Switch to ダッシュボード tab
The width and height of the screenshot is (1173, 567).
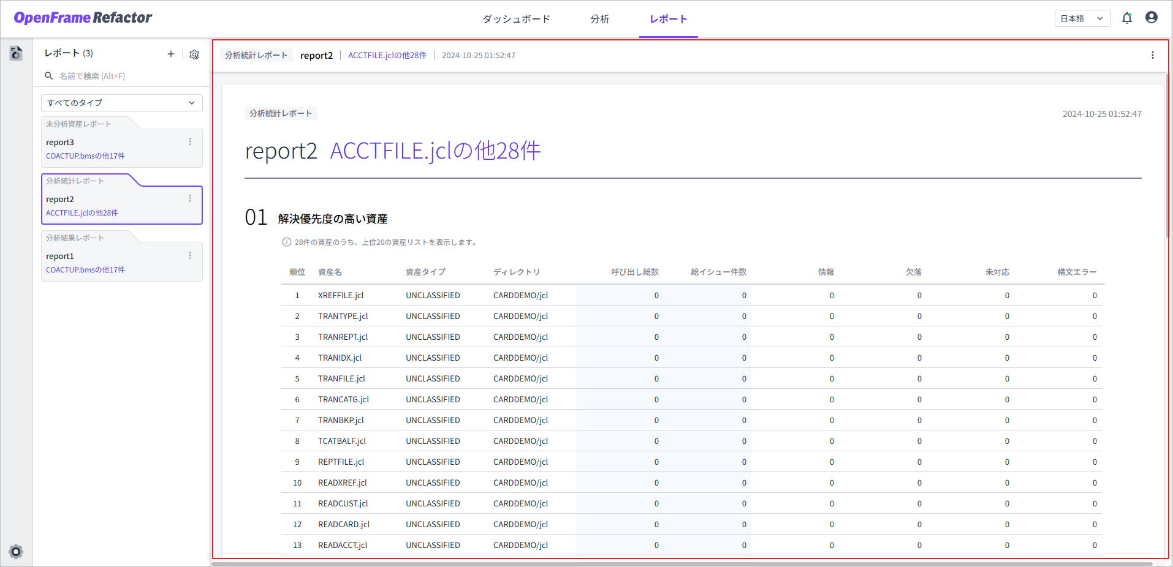click(x=516, y=19)
